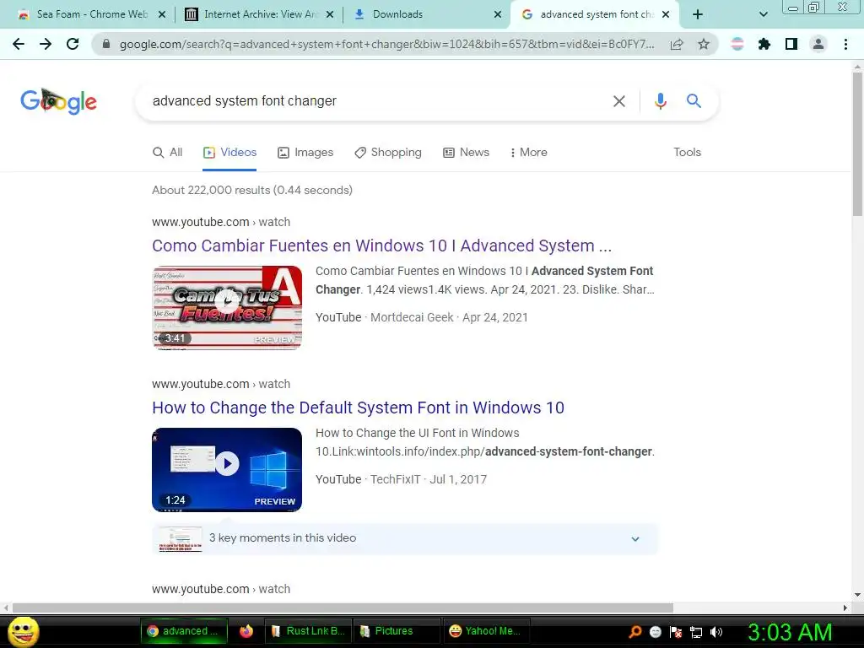This screenshot has width=864, height=648.
Task: Click 'TechFixIT' channel name text
Action: pyautogui.click(x=395, y=479)
